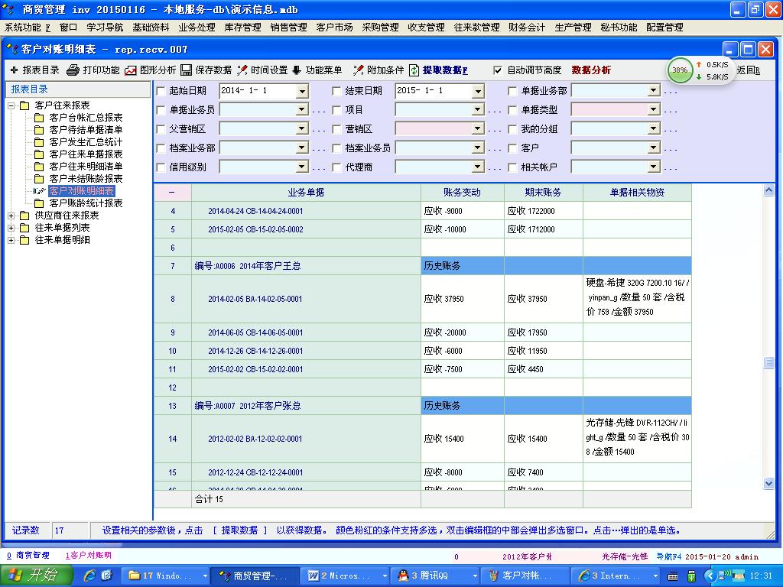Screen dimensions: 783x587
Task: Click the 数据分析 link
Action: point(591,70)
